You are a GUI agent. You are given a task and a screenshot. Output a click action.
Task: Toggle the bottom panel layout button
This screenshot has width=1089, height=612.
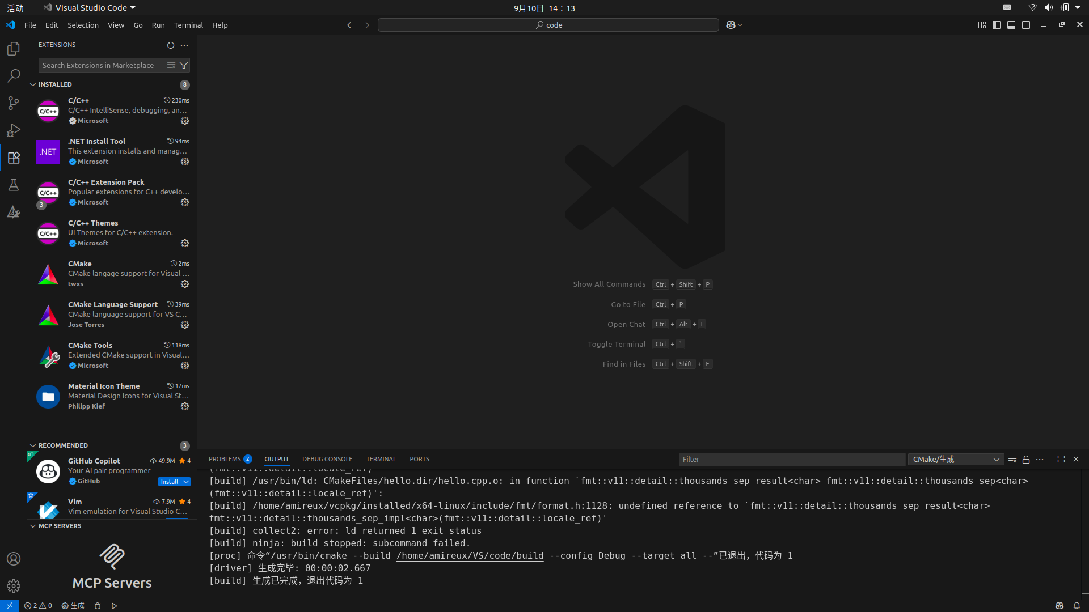tap(1011, 25)
